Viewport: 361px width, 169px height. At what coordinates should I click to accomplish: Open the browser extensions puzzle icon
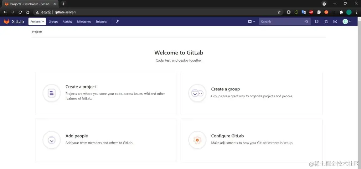click(x=341, y=12)
